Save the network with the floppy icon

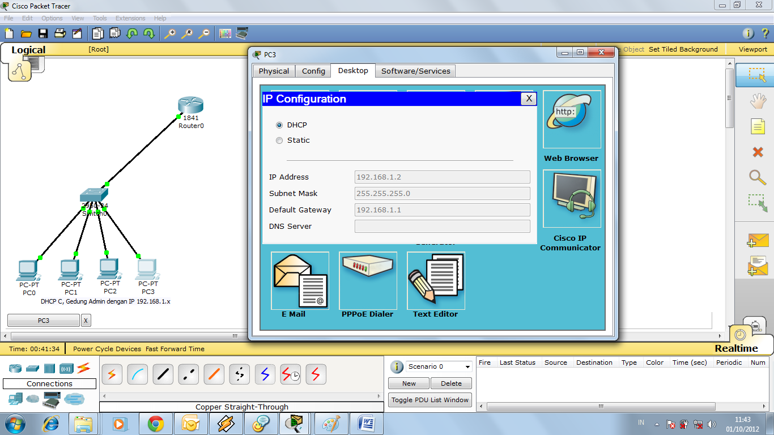[x=43, y=33]
